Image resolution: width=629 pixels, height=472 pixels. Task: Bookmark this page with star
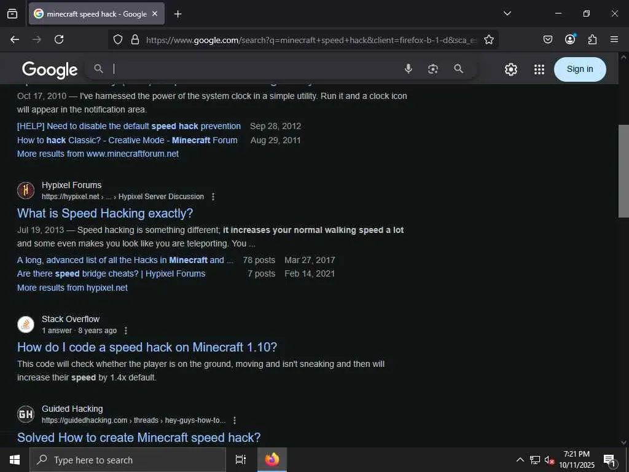(488, 39)
